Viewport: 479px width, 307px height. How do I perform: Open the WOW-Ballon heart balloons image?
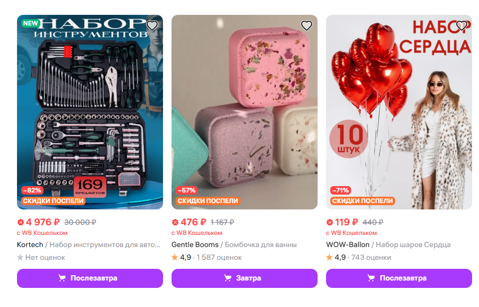tap(399, 112)
